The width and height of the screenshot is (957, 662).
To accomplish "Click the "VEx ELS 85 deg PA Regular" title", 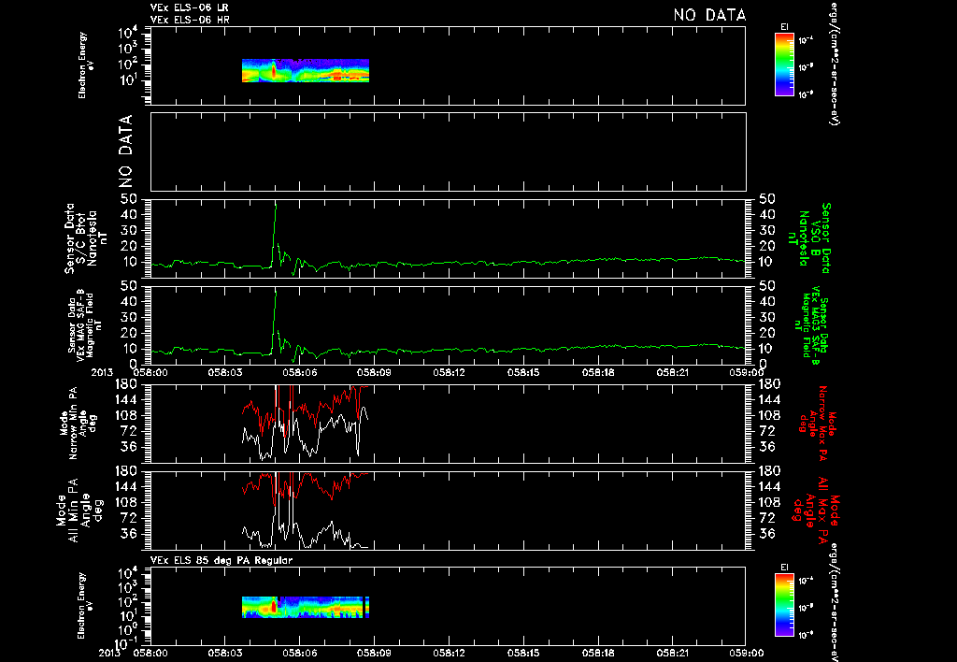I will click(221, 560).
